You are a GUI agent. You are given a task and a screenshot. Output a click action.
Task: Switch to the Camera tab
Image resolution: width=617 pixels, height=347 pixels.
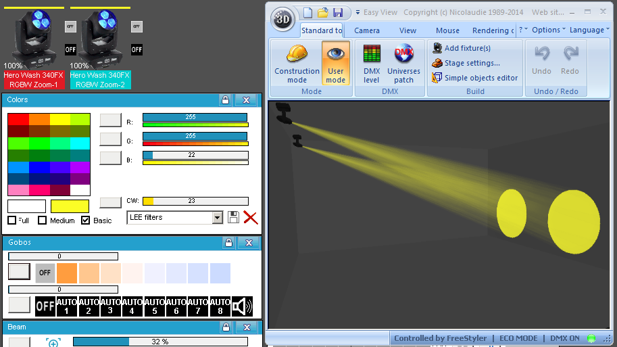click(367, 30)
